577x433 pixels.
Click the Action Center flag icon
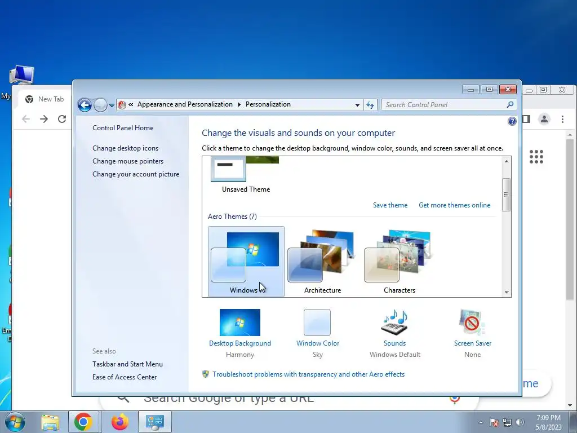(x=494, y=422)
